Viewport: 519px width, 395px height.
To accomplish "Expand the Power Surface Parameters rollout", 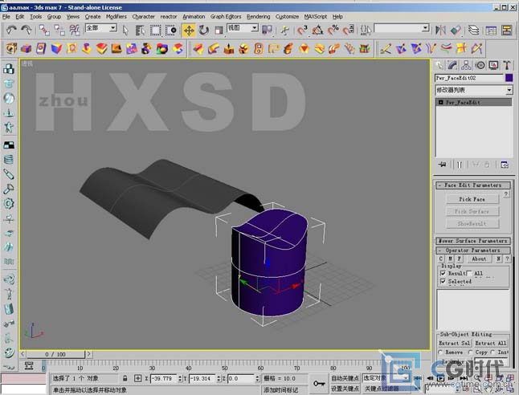I will click(473, 241).
